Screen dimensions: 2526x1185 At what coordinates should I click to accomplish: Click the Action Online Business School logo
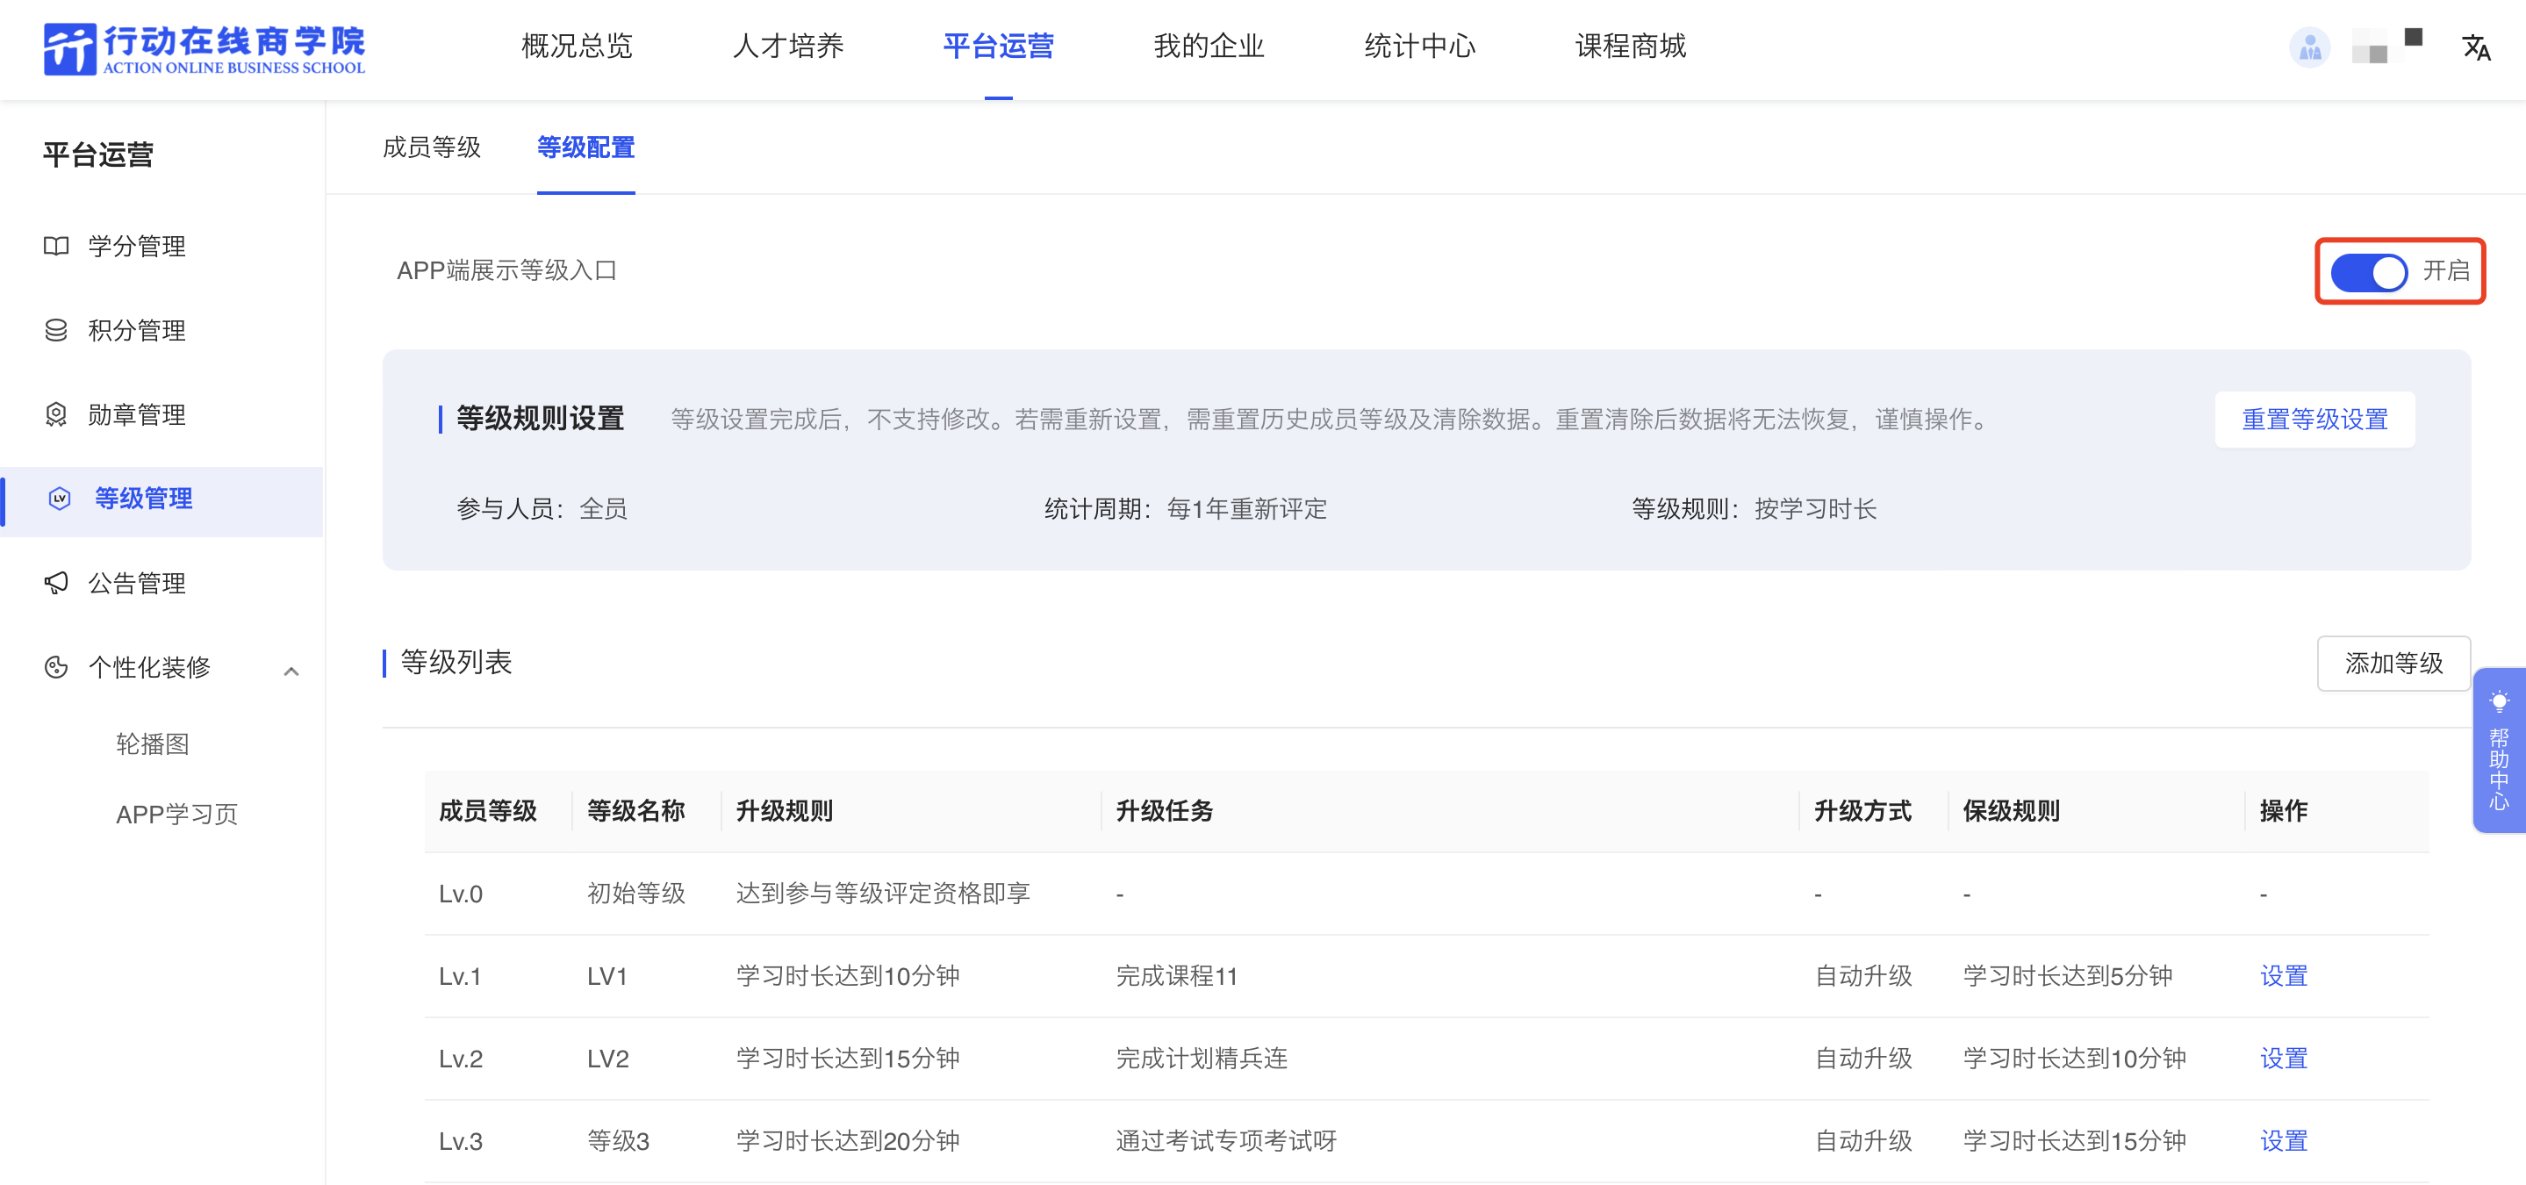[x=204, y=48]
